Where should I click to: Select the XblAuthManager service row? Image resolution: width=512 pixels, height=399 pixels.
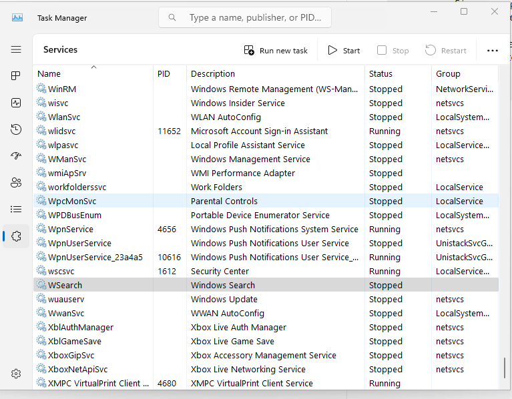266,327
